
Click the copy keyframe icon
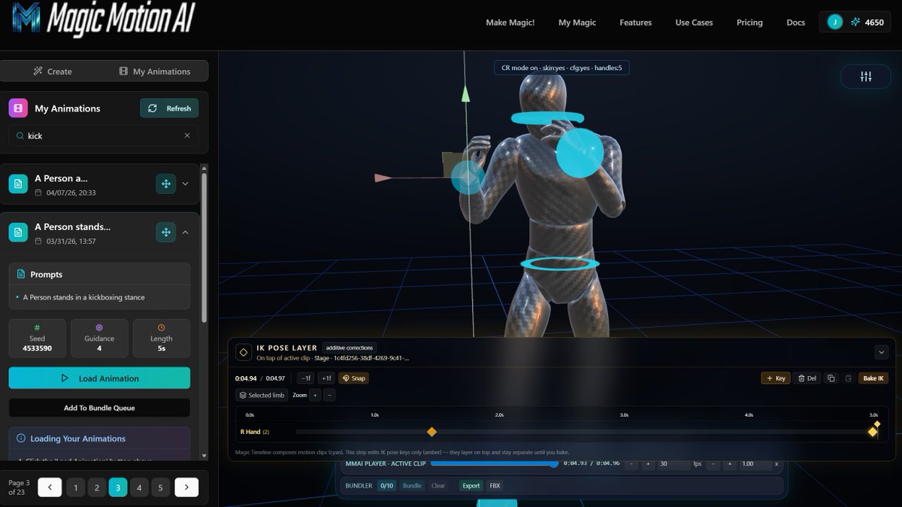click(831, 378)
